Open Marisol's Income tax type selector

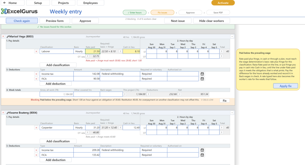coord(57,74)
